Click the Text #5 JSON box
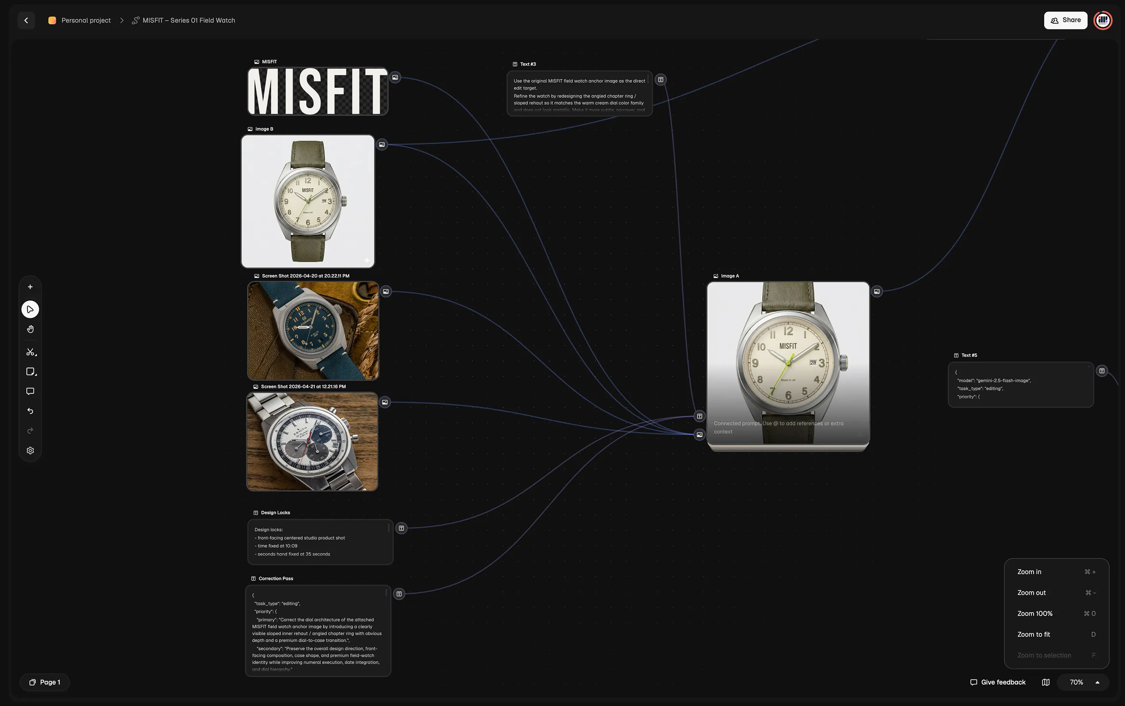 [x=1021, y=385]
